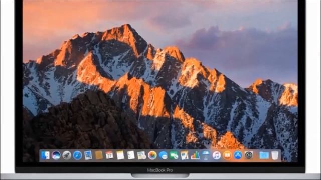This screenshot has height=180, width=321.
Task: Open Mail stamp icon in dock
Action: 88,155
